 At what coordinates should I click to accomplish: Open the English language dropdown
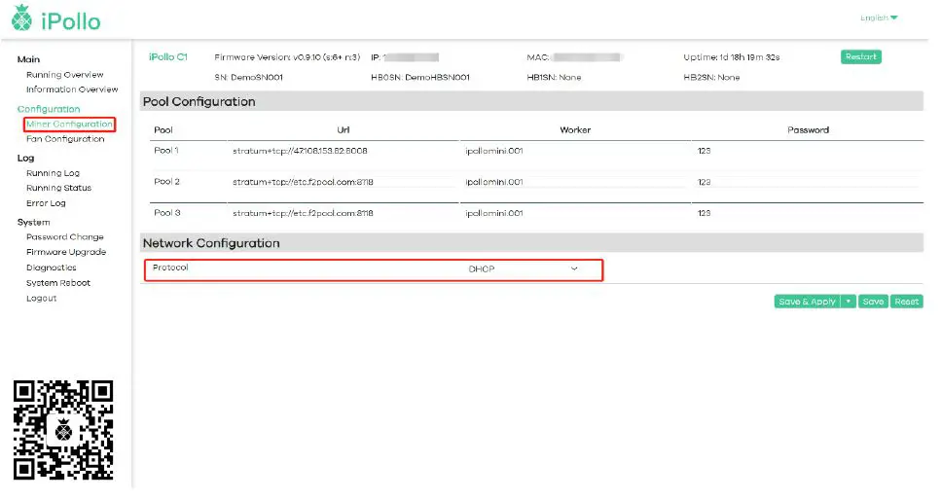pos(879,18)
